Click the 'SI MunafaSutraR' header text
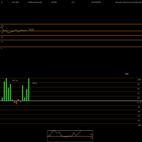This screenshot has height=142, width=142. click(35, 2)
